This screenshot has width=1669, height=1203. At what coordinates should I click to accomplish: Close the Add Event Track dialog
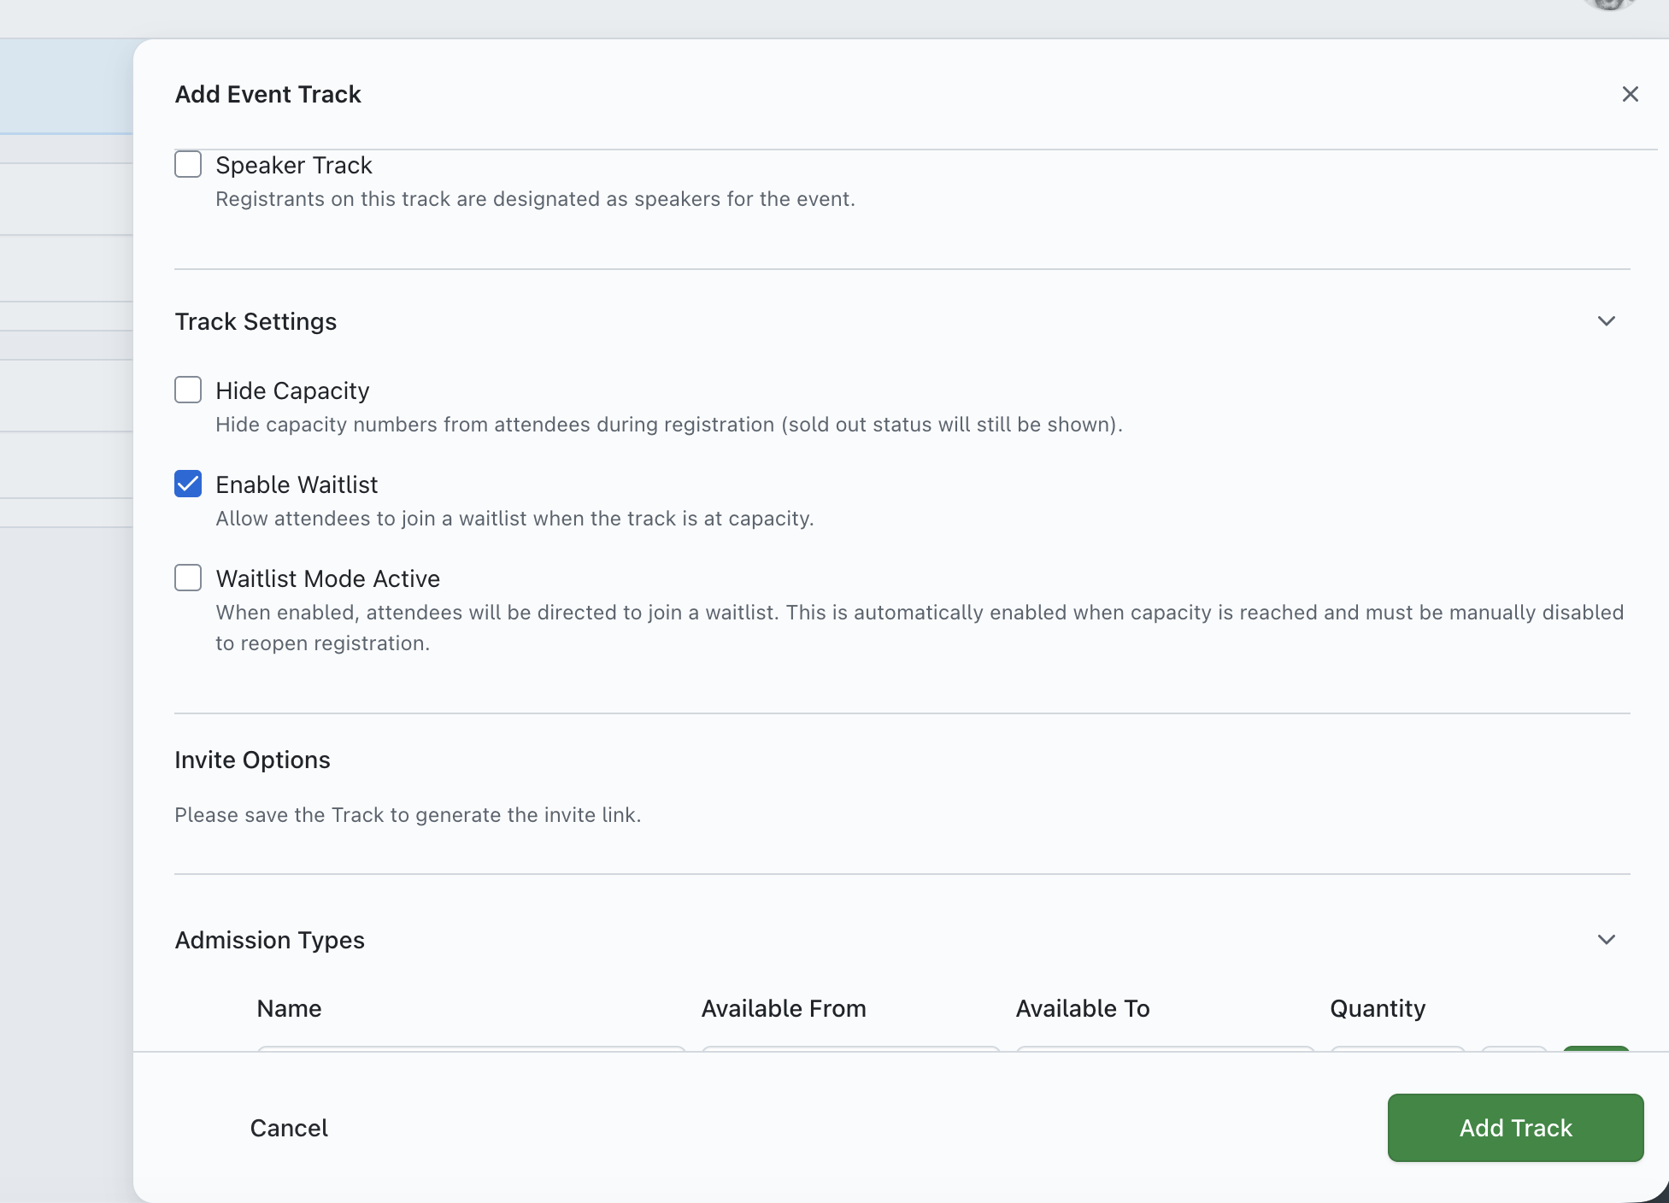tap(1630, 94)
